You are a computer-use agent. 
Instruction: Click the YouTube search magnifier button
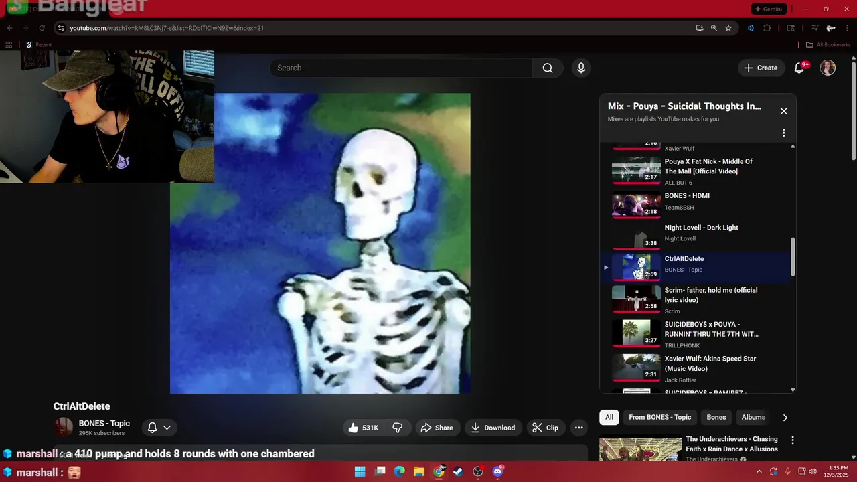click(x=548, y=68)
